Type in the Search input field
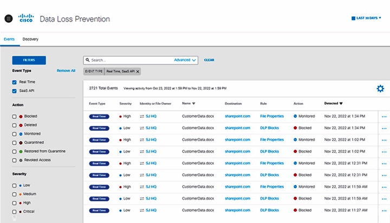The width and height of the screenshot is (390, 223). pyautogui.click(x=130, y=60)
